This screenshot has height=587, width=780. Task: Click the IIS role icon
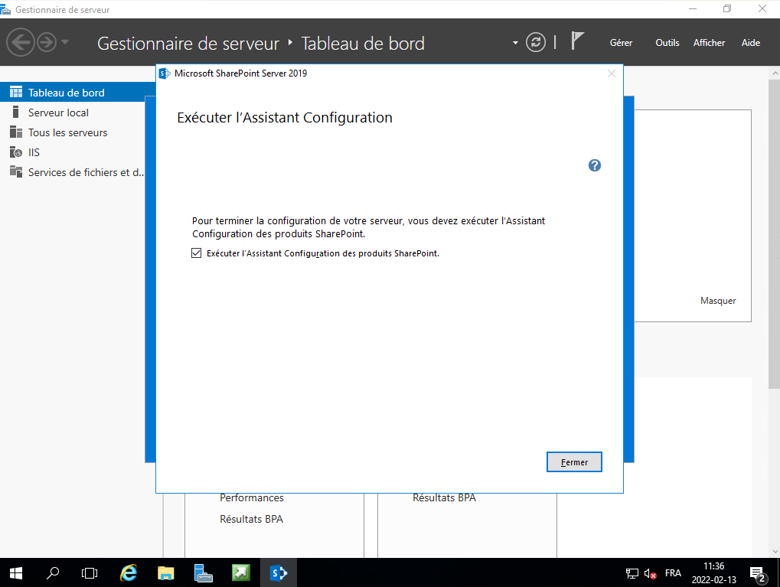click(x=16, y=152)
